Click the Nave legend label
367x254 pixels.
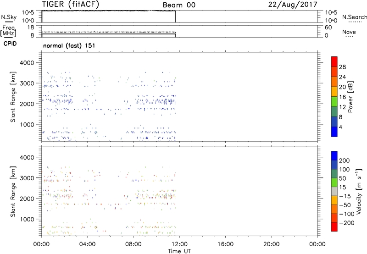click(349, 32)
